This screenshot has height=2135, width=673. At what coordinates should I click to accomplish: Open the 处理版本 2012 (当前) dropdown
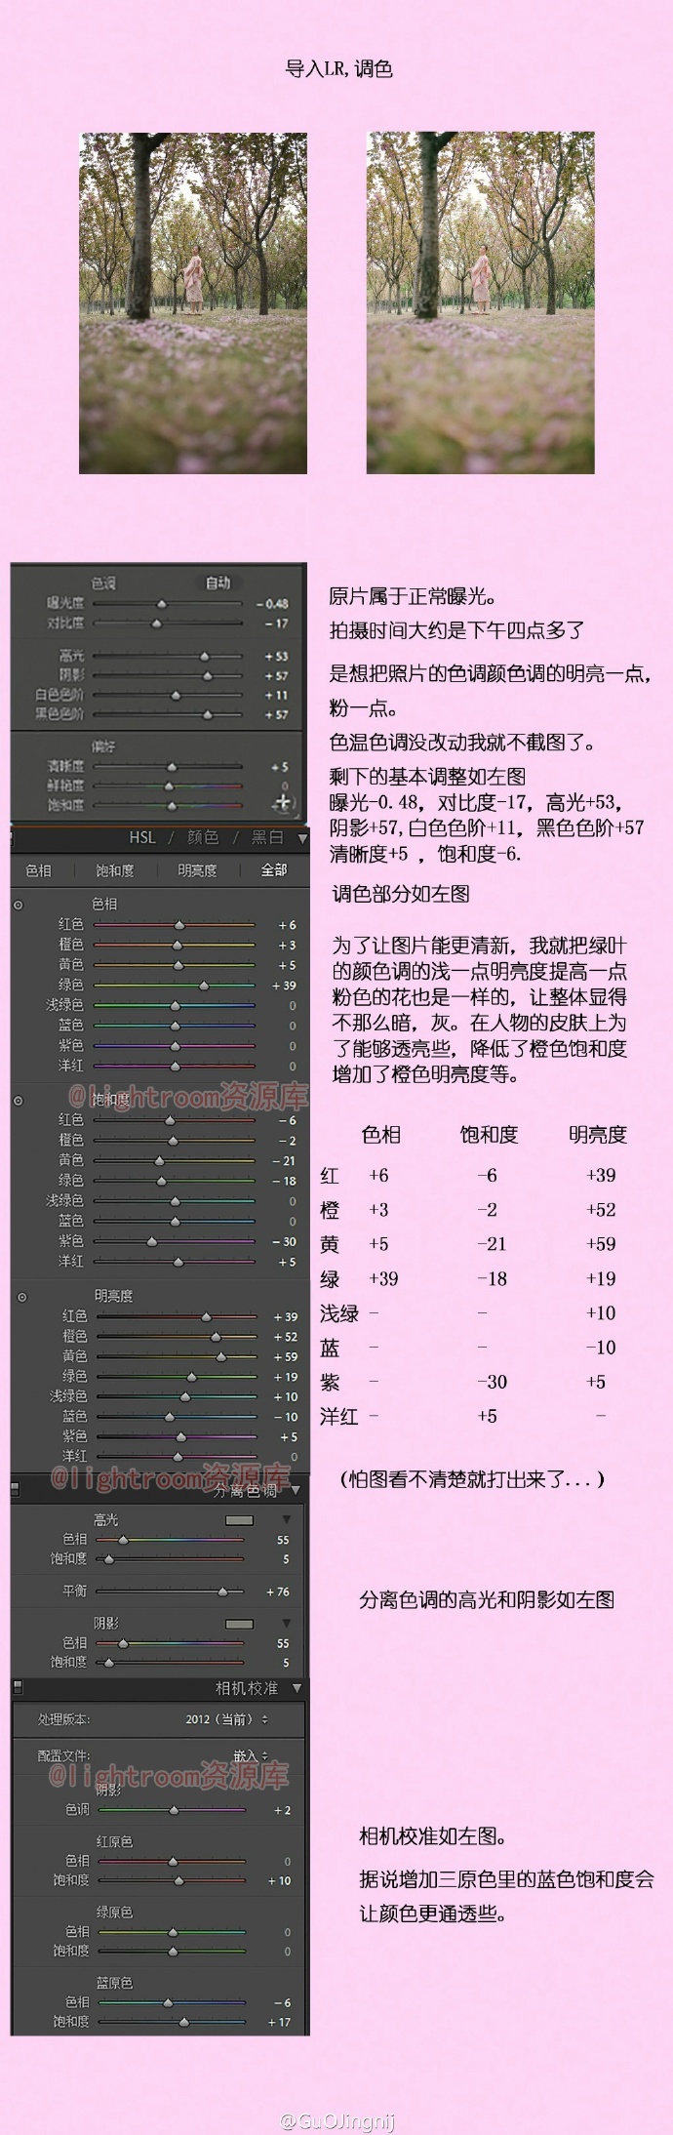click(227, 1719)
